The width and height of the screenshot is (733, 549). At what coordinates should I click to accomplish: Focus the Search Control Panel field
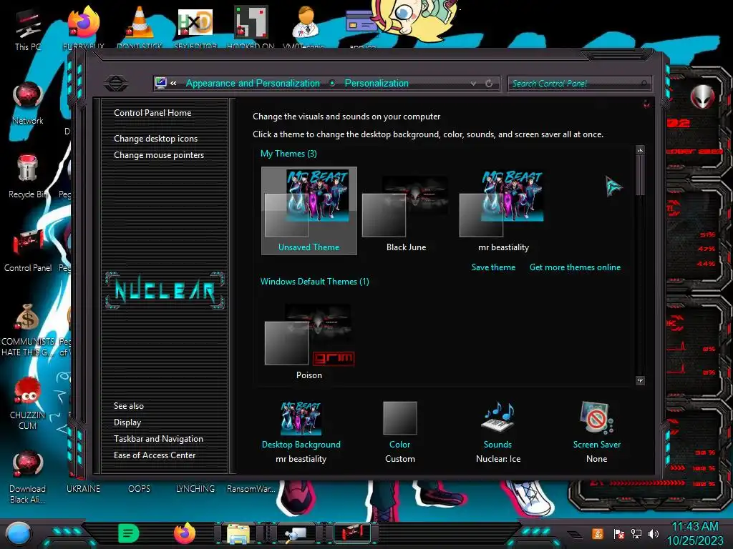[x=579, y=84]
